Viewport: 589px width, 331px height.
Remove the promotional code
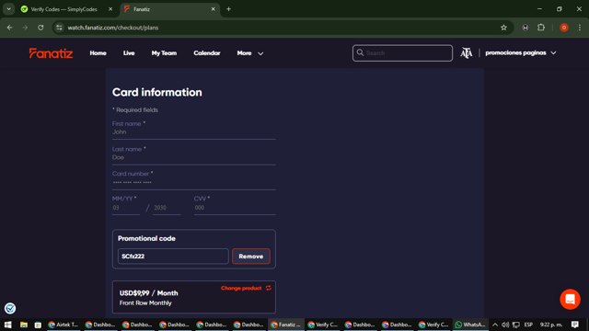coord(251,257)
